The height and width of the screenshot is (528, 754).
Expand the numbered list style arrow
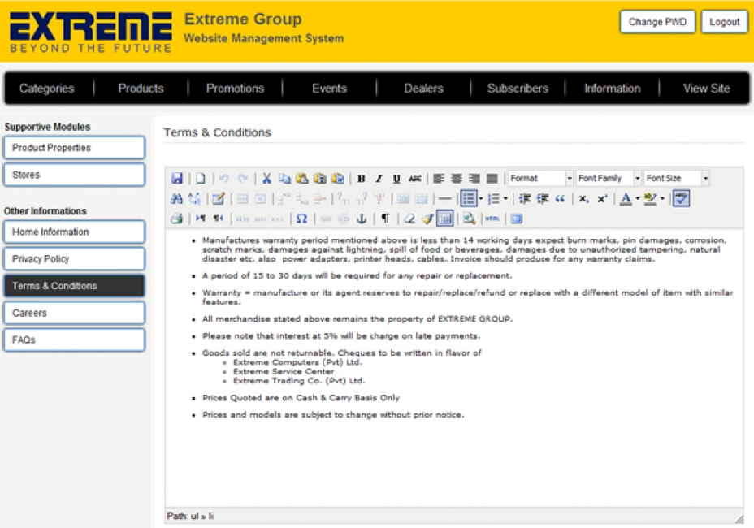505,198
